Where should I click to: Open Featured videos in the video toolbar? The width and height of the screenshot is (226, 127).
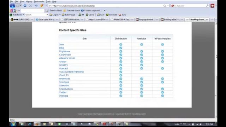72,11
